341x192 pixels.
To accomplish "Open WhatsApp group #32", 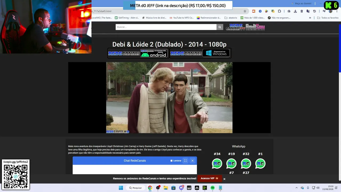I will 246,163.
